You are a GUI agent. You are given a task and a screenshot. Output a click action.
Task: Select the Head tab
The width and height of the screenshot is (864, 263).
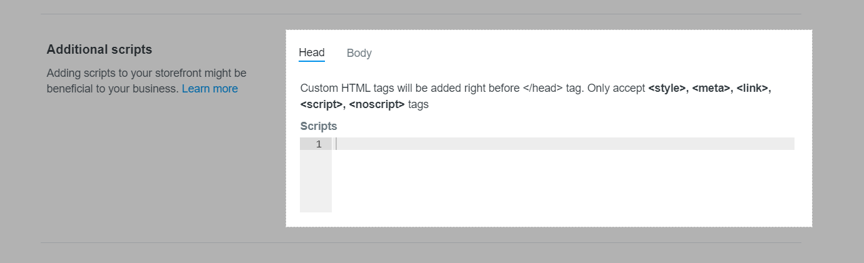click(311, 52)
